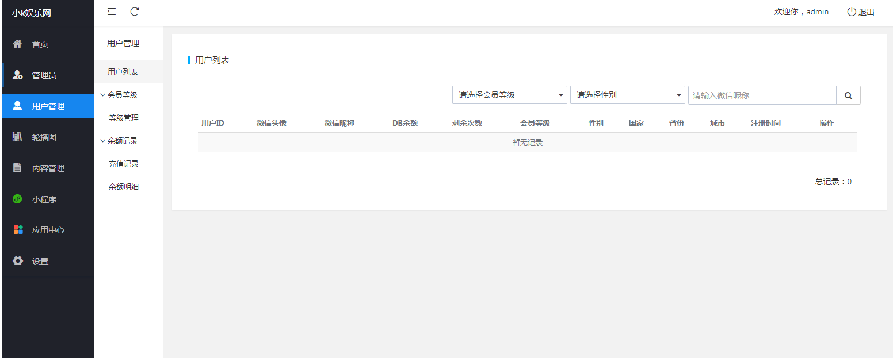Open the 请选择会员等级 dropdown
This screenshot has width=893, height=358.
[x=509, y=94]
